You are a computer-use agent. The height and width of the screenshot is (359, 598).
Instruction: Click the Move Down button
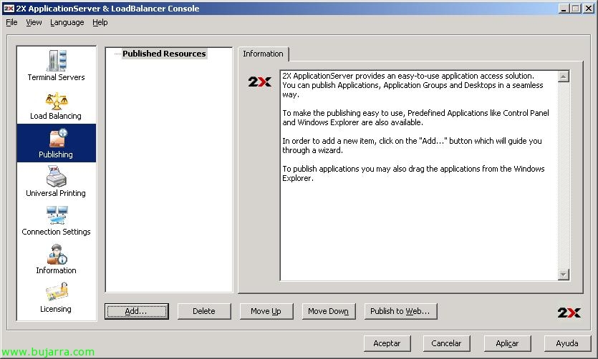[x=329, y=311]
